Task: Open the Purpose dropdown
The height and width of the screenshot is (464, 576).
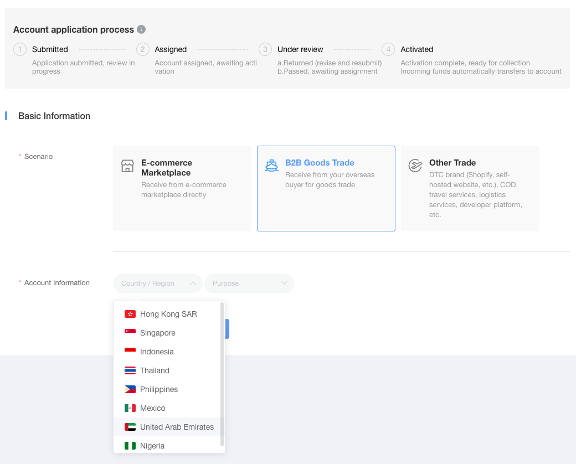Action: pos(249,283)
